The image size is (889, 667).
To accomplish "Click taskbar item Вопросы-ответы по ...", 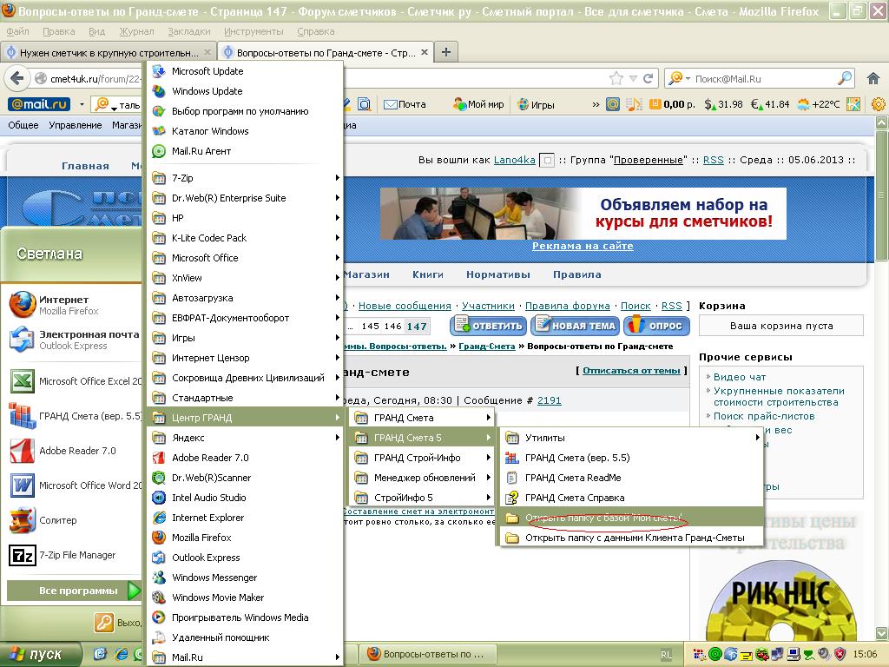I will [x=428, y=654].
